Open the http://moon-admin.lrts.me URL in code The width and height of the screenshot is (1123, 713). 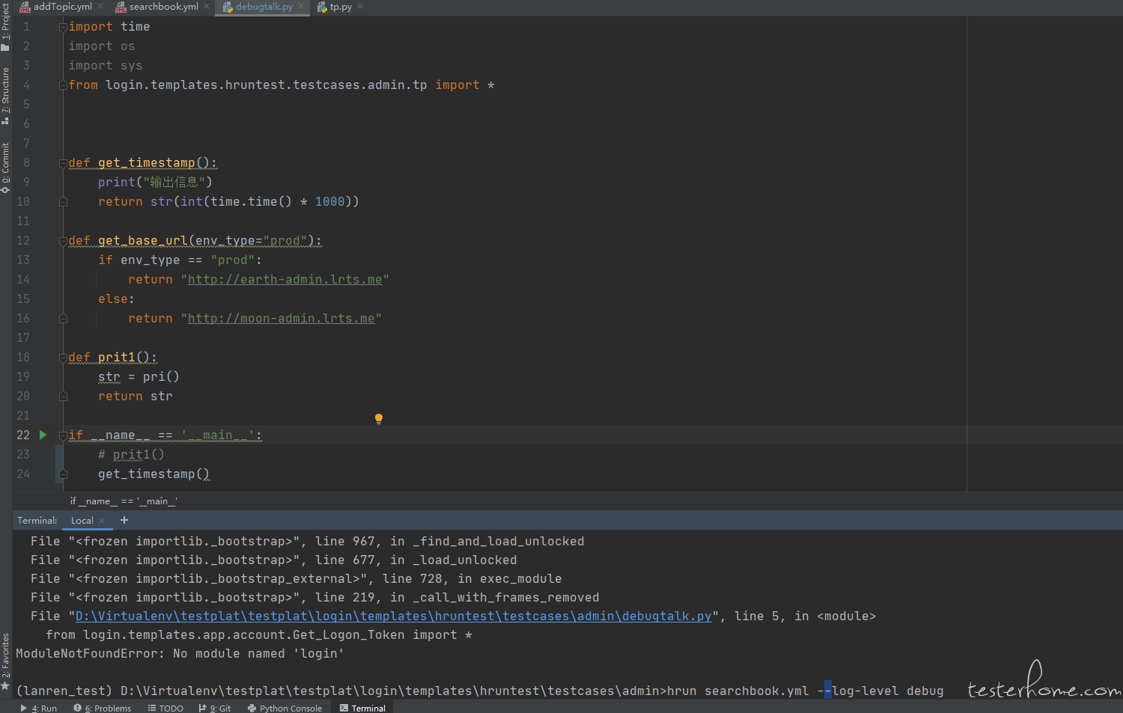pos(281,319)
